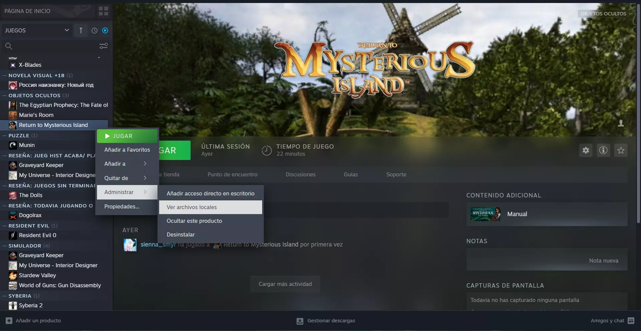Click the plus icon beside Añadir un producto
The width and height of the screenshot is (641, 331).
click(9, 321)
